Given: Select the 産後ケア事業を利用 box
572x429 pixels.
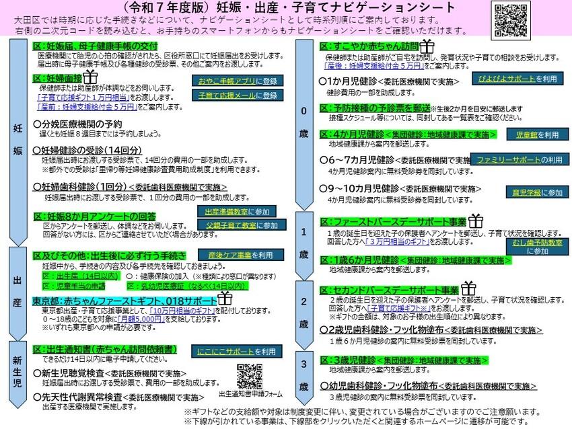Looking at the screenshot, I should [231, 255].
